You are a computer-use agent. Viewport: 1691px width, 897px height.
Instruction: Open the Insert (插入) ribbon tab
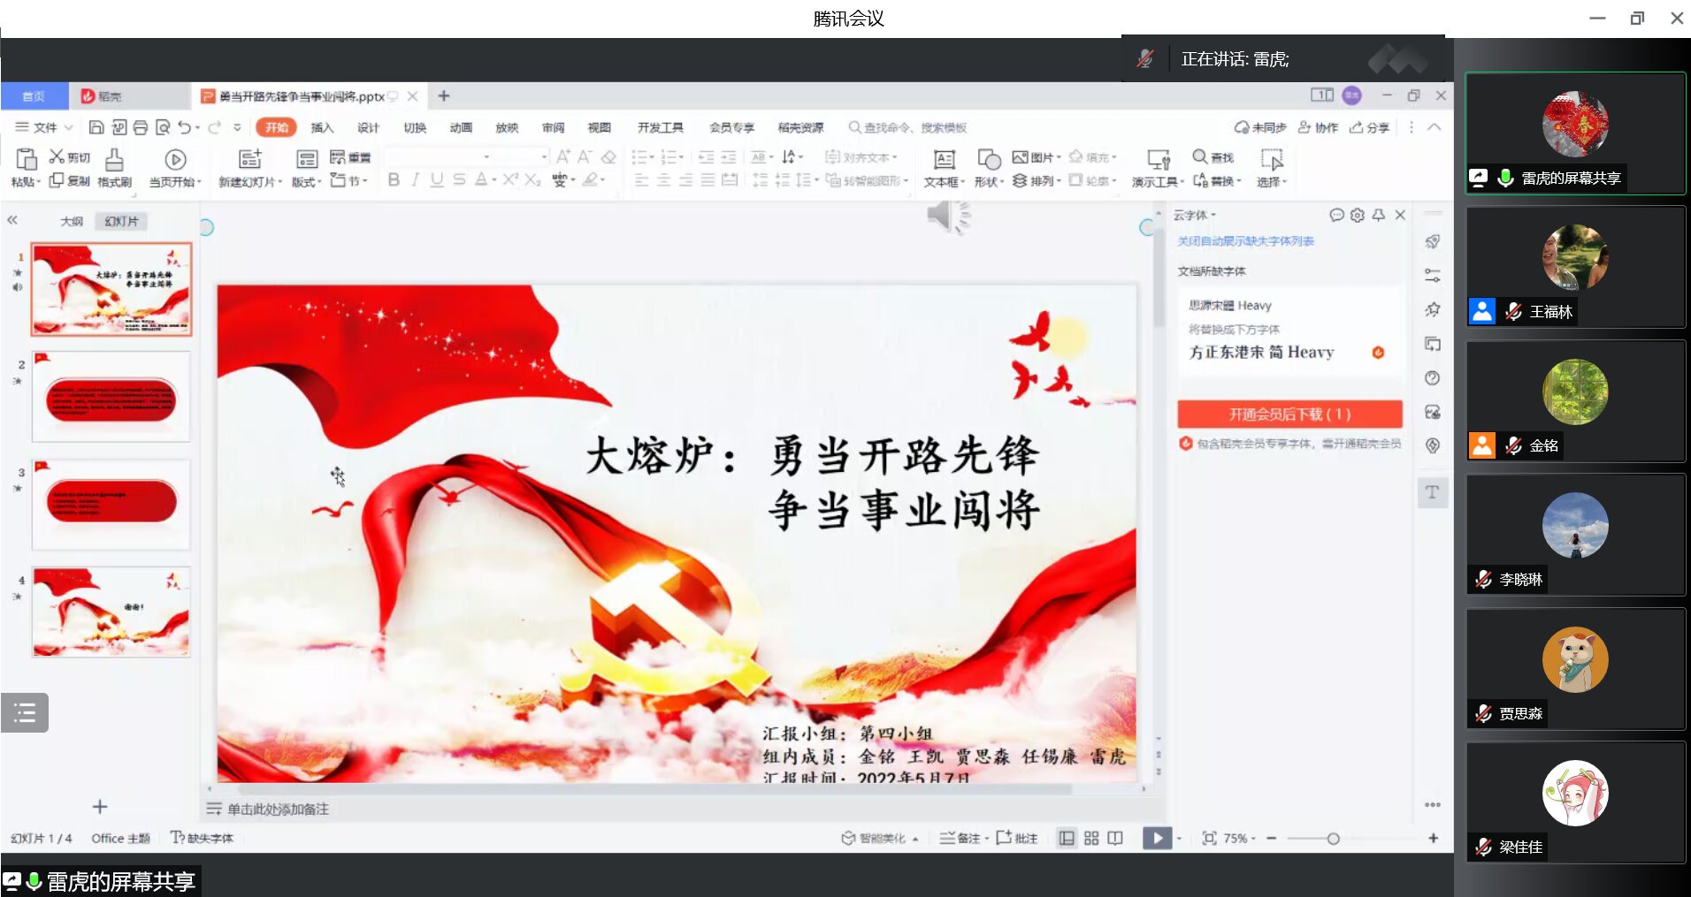coord(322,127)
